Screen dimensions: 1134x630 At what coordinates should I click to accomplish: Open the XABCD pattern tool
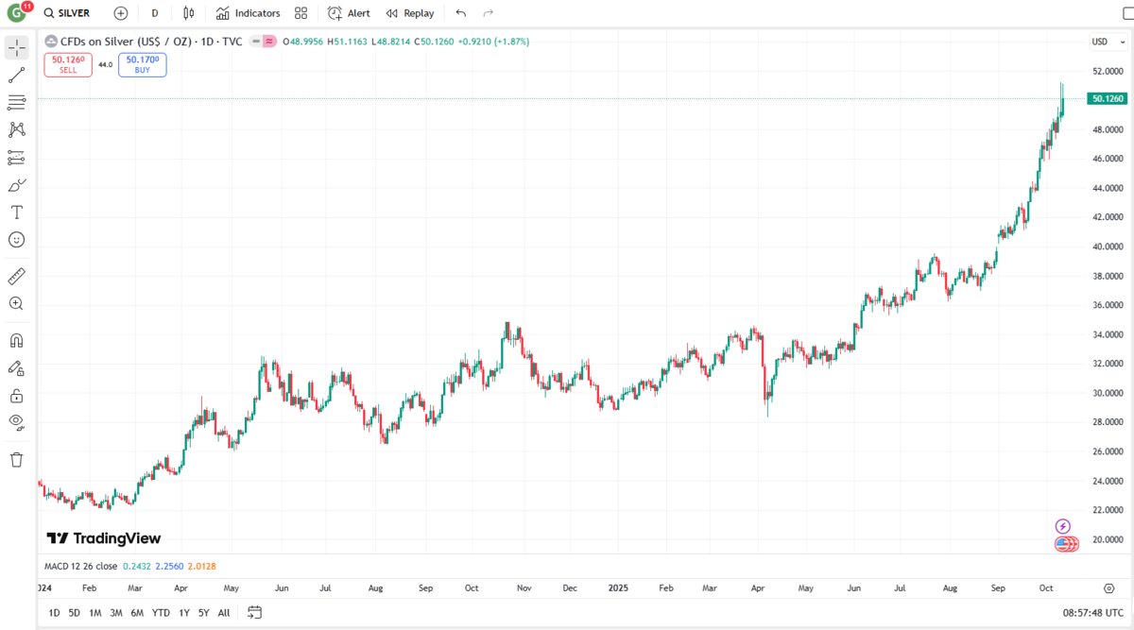(x=16, y=129)
